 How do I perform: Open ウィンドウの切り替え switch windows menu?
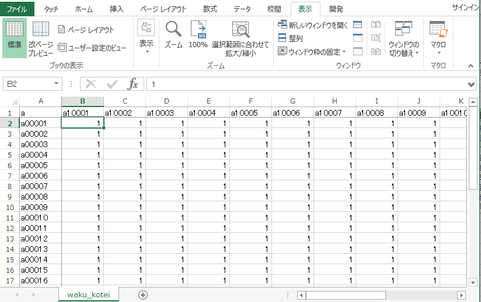tap(403, 39)
